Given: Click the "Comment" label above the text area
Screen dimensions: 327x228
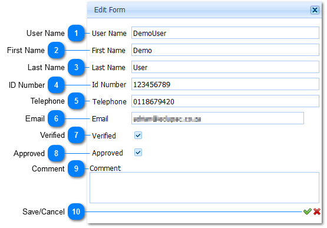Looking at the screenshot, I should click(x=105, y=168).
